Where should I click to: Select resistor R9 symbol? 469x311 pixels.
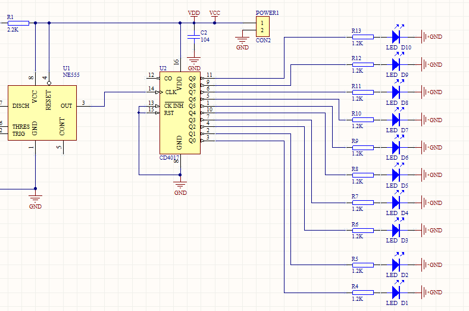click(363, 148)
